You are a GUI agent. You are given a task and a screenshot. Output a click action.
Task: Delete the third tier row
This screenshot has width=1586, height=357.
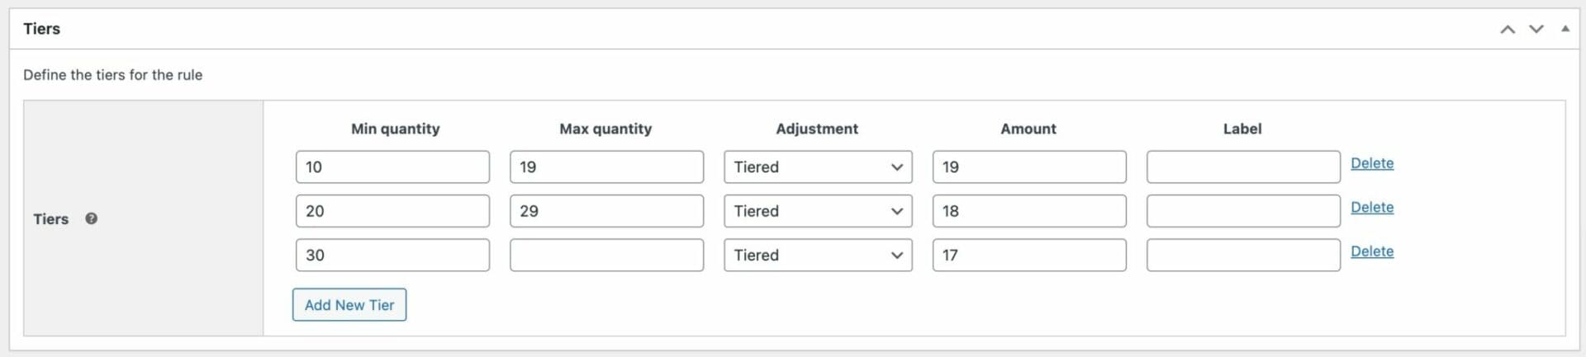click(x=1372, y=251)
